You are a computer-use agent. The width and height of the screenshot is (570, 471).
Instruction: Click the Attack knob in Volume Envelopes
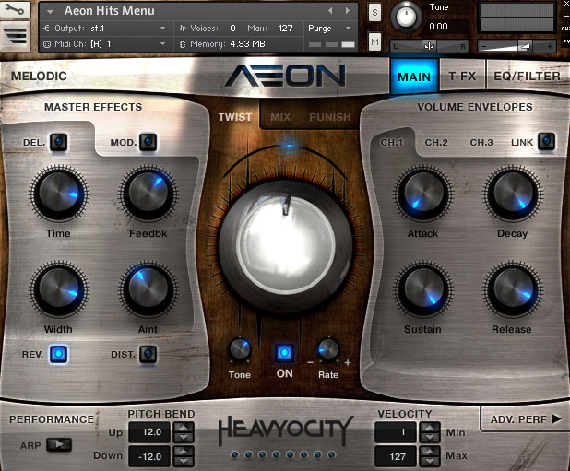click(422, 196)
